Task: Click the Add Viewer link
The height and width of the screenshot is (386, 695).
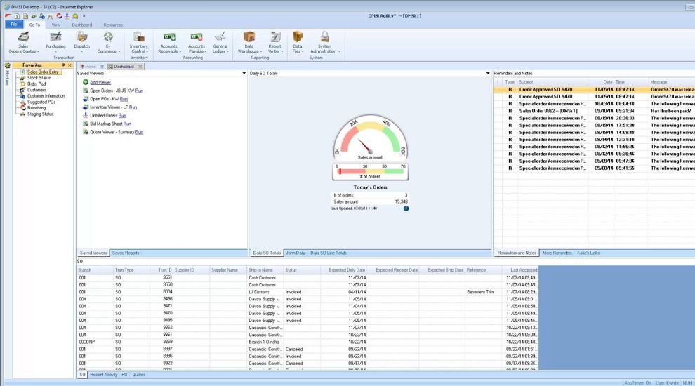Action: (100, 82)
